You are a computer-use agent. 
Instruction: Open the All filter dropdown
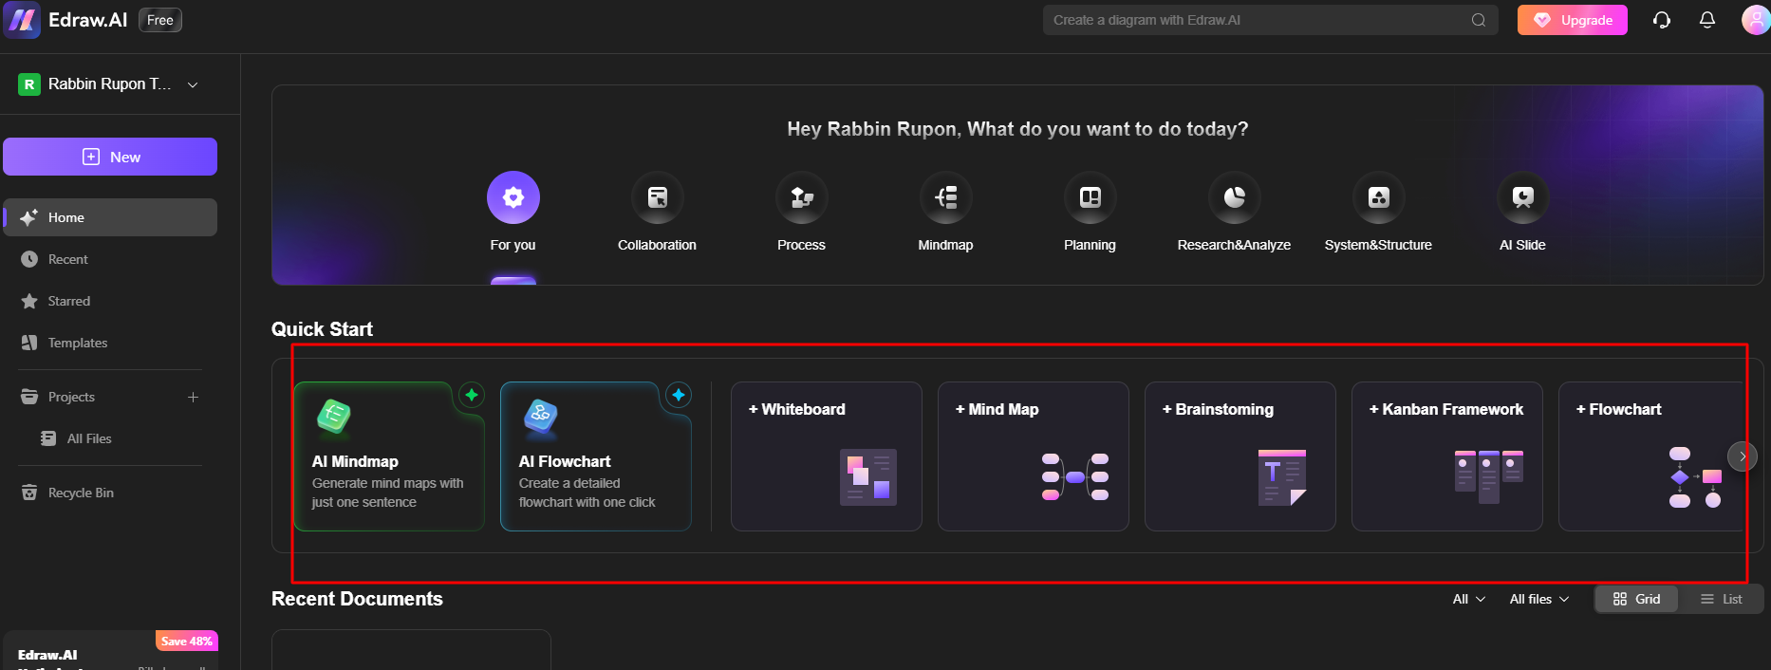point(1469,599)
